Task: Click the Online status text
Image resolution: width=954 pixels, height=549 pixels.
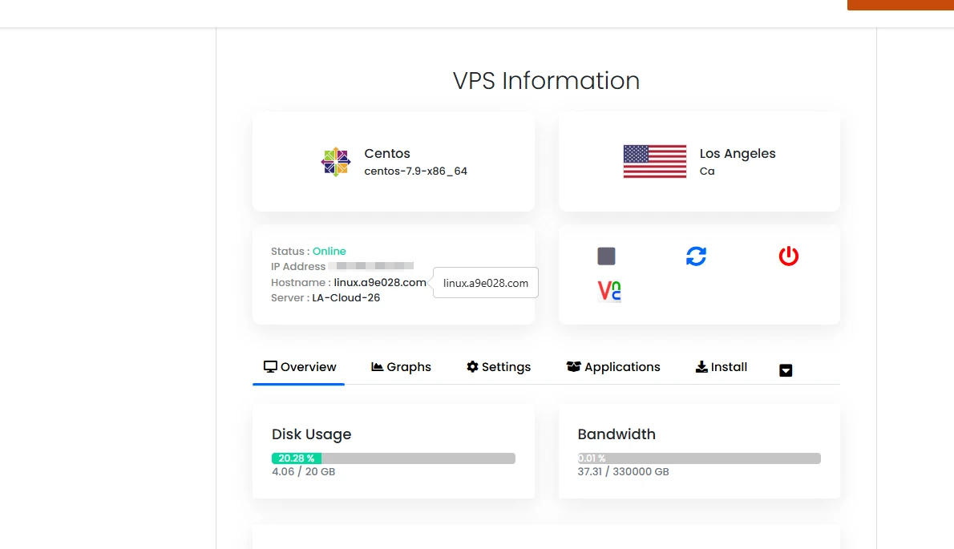Action: (x=329, y=251)
